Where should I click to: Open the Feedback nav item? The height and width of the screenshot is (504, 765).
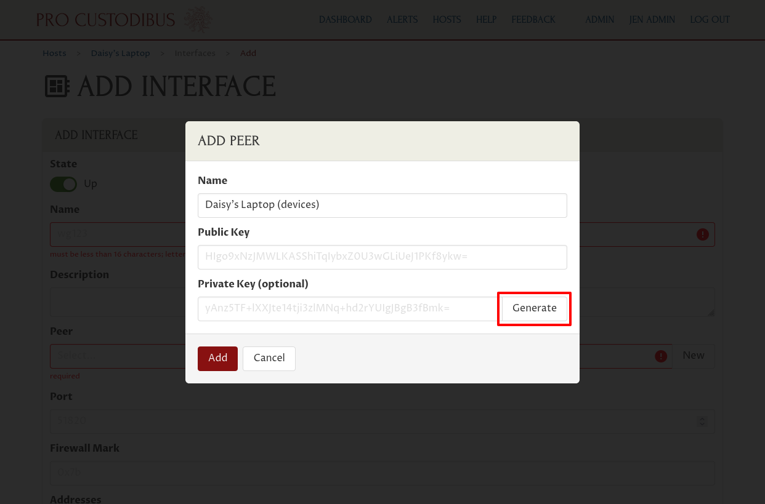[x=533, y=20]
